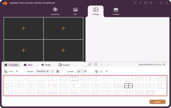Select the scattered small circles template
171x108 pixels.
click(117, 93)
